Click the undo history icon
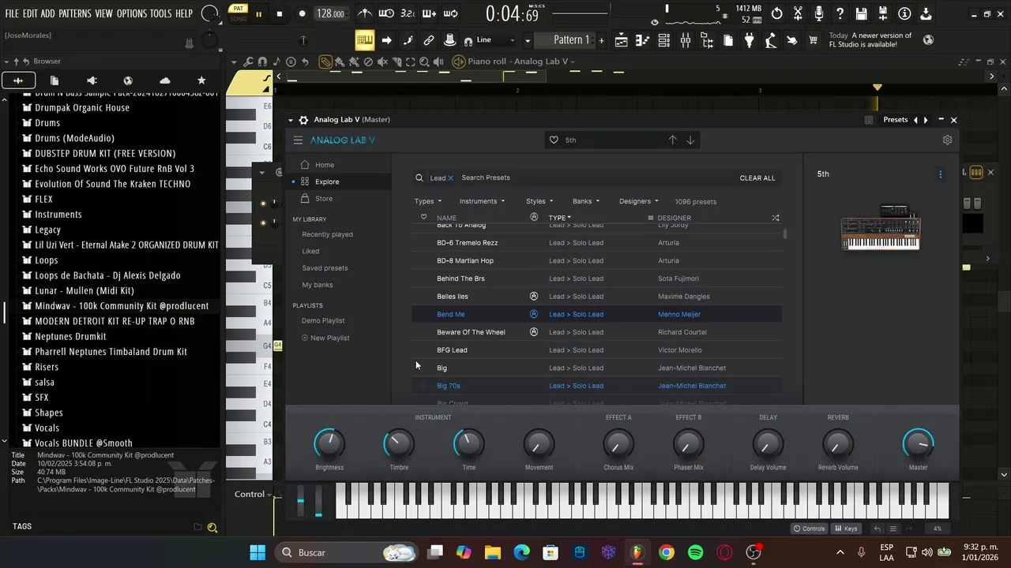The height and width of the screenshot is (568, 1011). [x=776, y=13]
